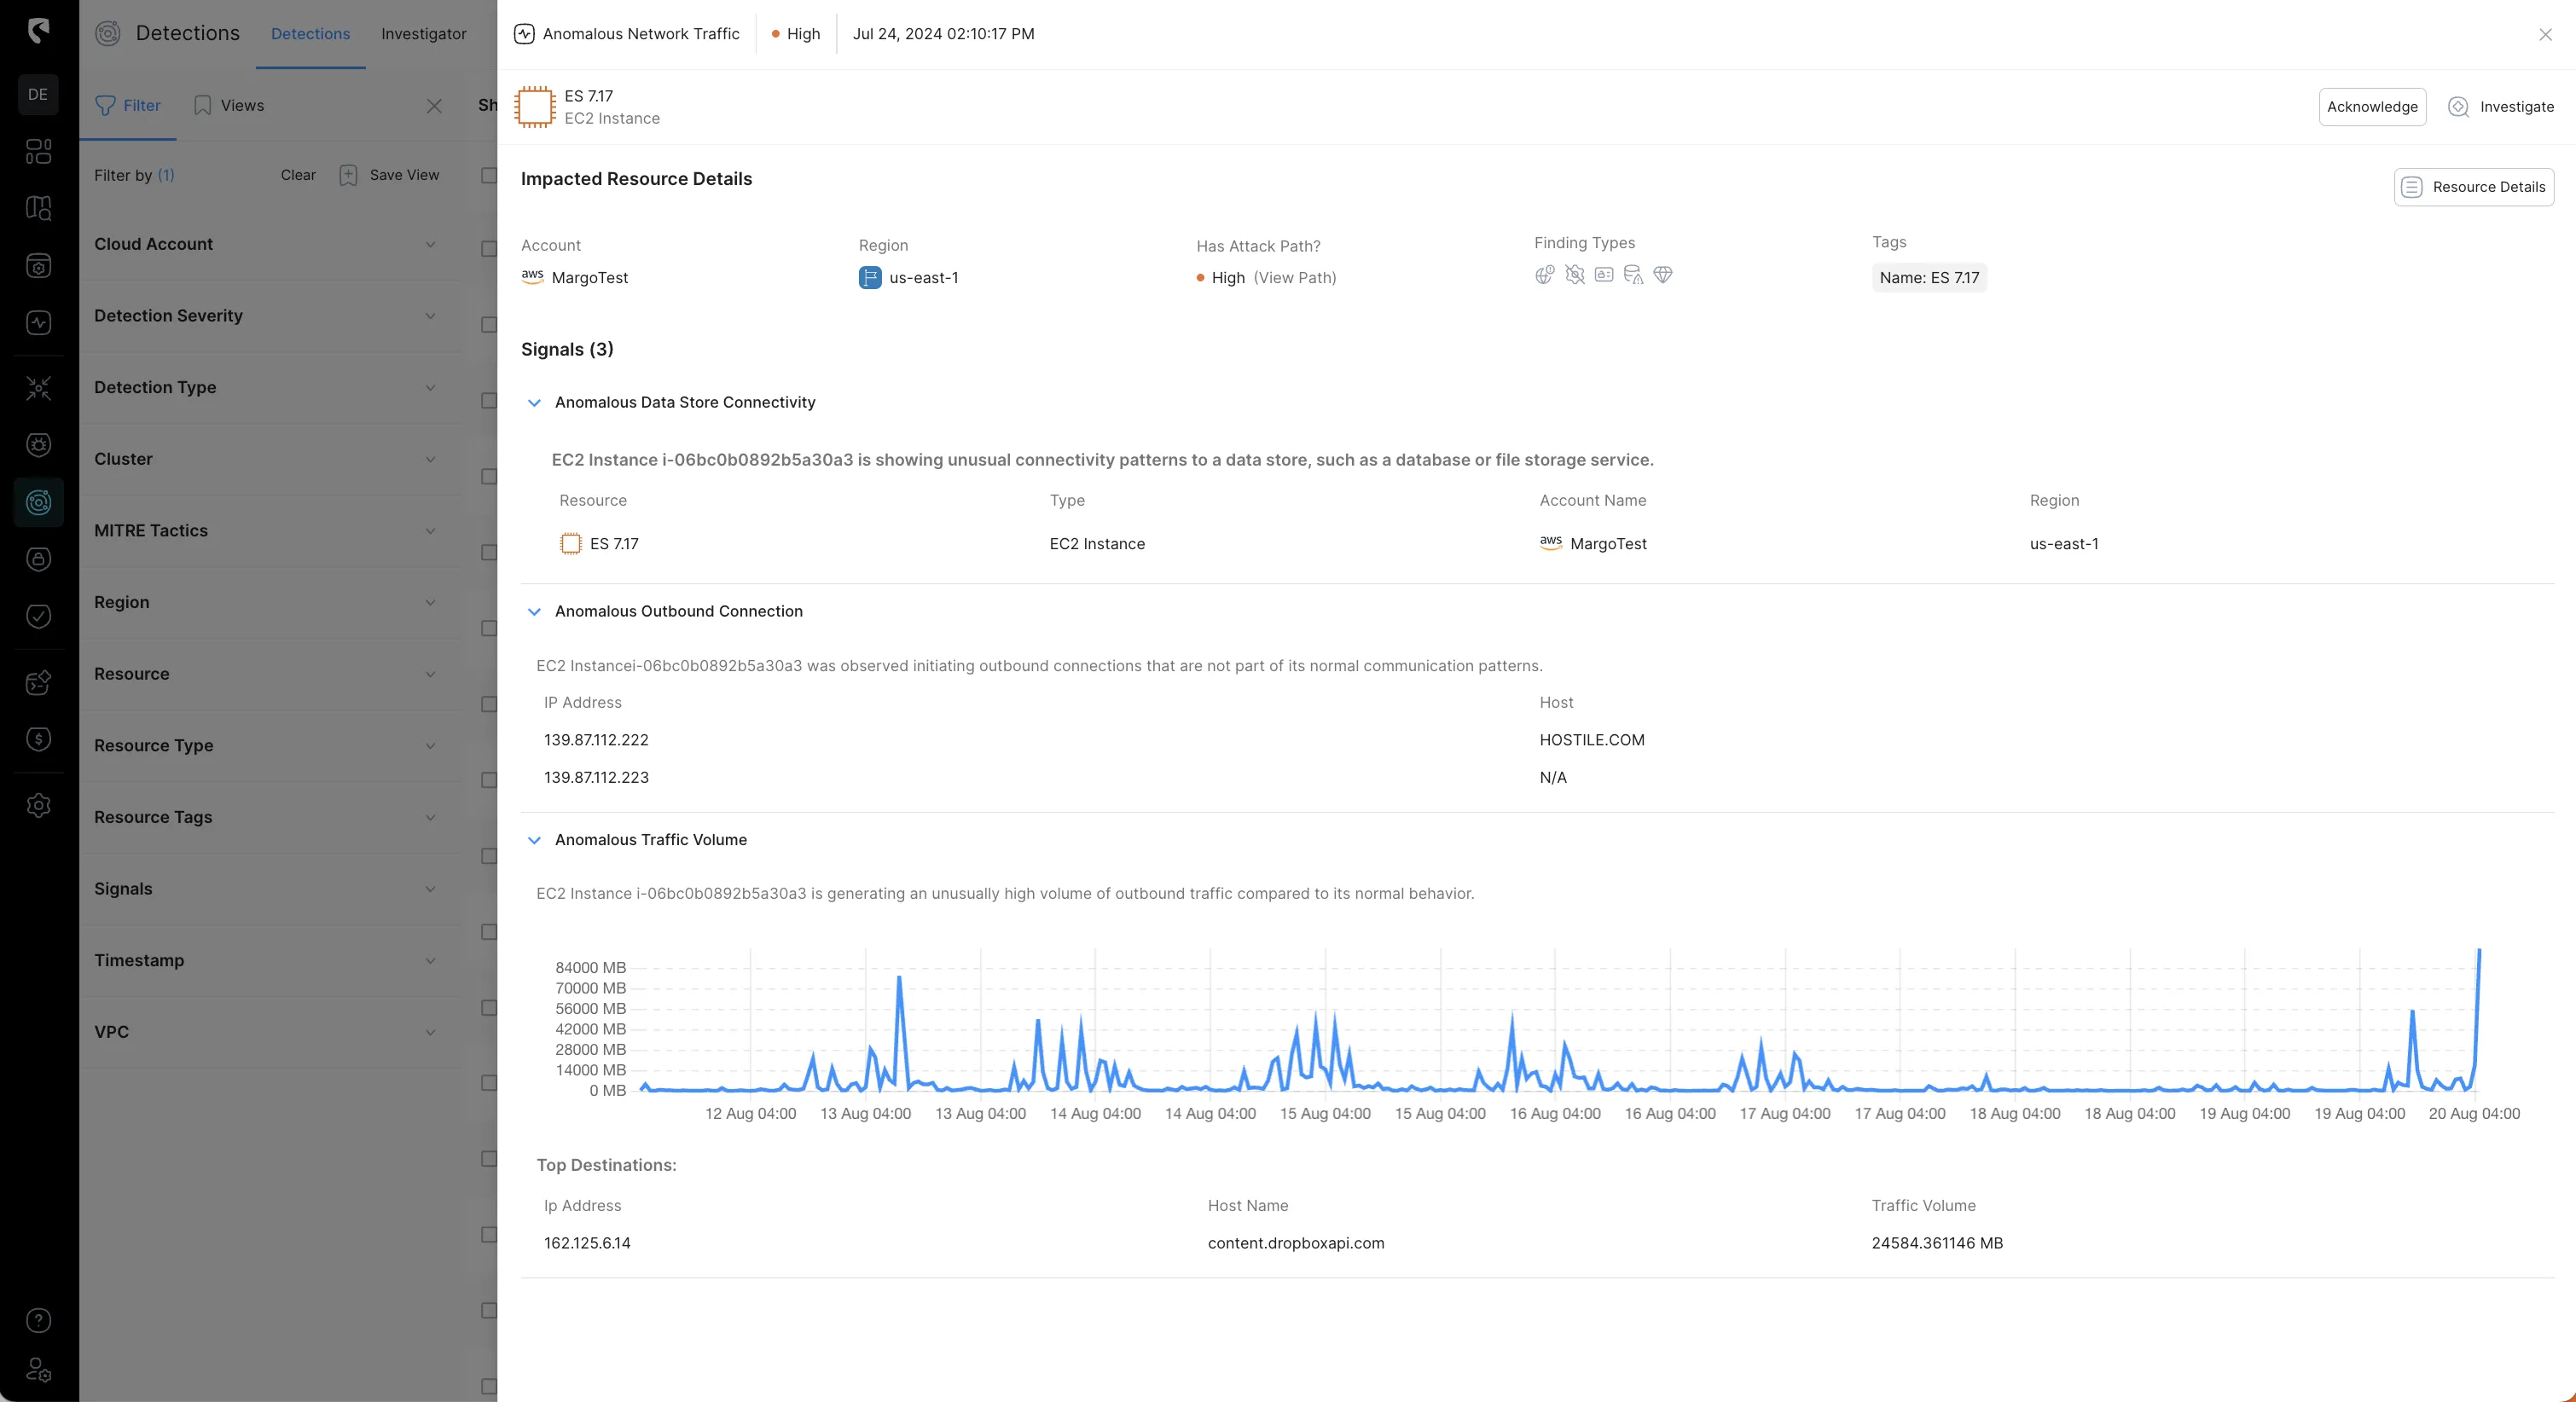Click the diamond finding type icon
The height and width of the screenshot is (1402, 2576).
(1663, 275)
